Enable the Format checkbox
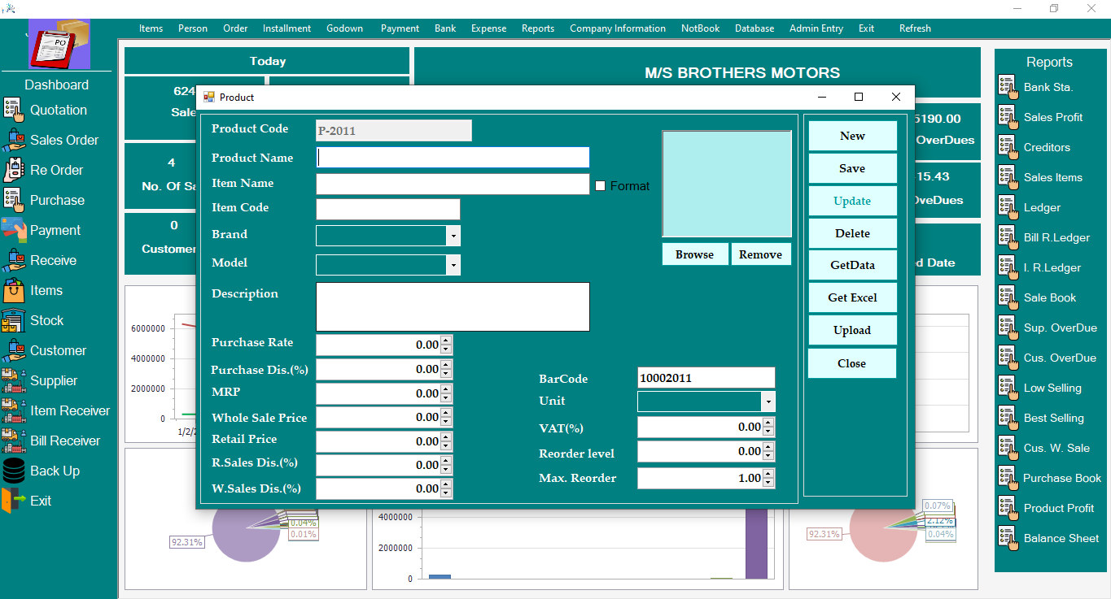This screenshot has width=1111, height=599. 601,186
